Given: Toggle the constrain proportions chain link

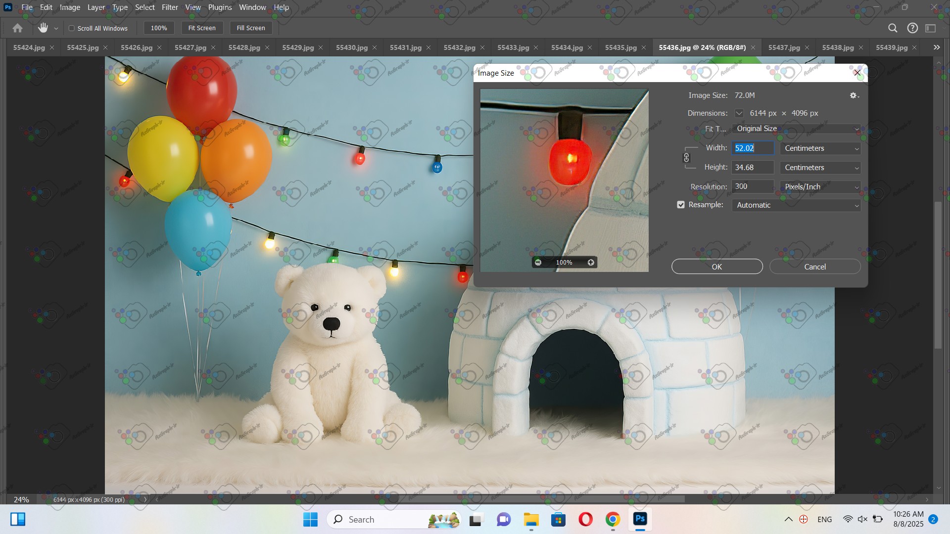Looking at the screenshot, I should 686,158.
